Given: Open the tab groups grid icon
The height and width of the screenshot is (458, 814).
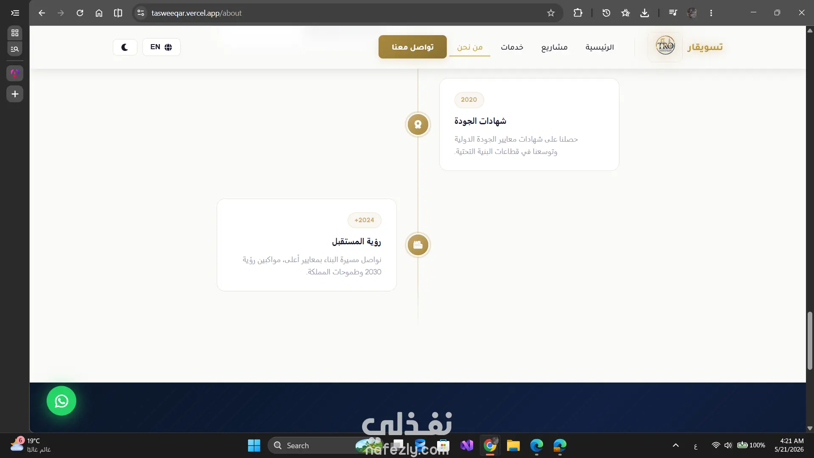Looking at the screenshot, I should (x=15, y=33).
